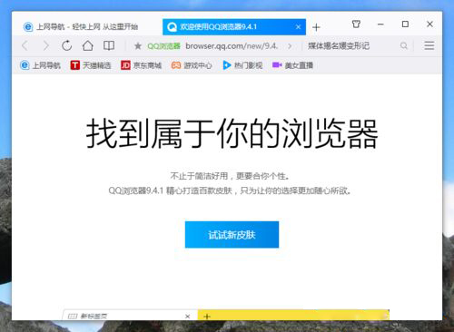Bookmark page with the star icon

pos(138,46)
